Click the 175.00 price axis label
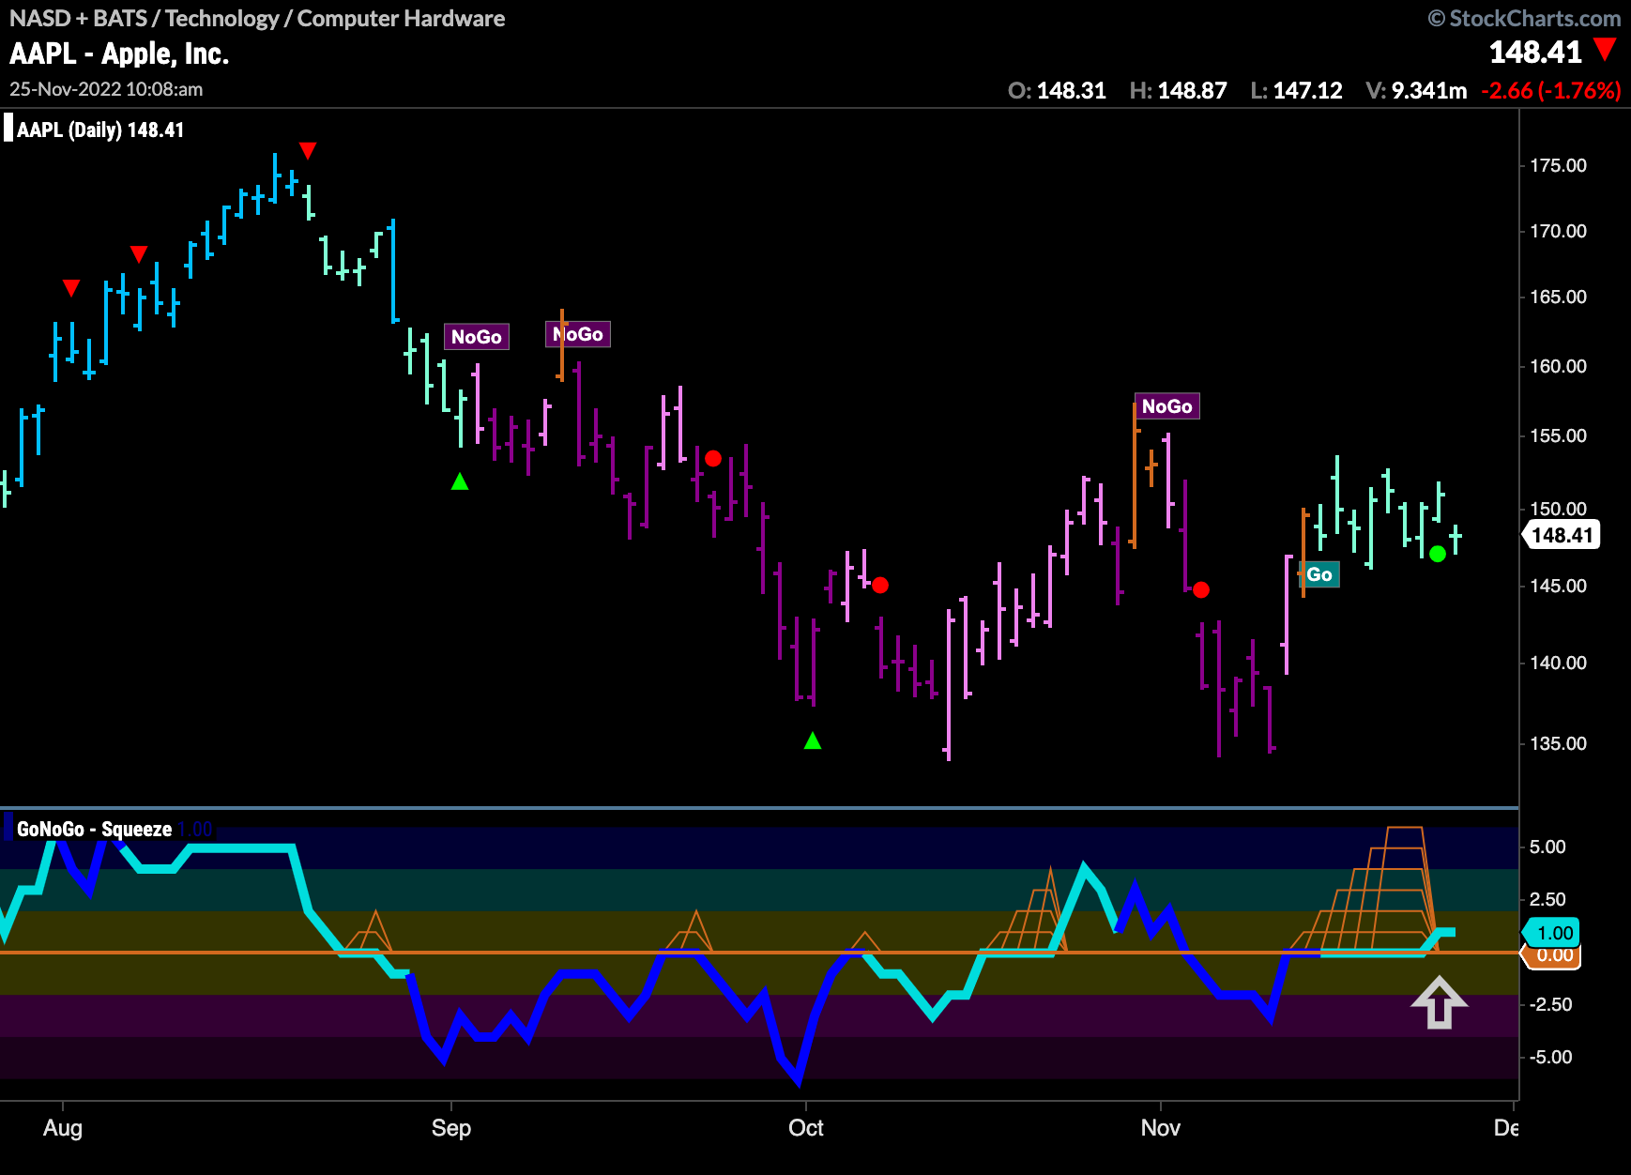The image size is (1631, 1175). (1558, 165)
